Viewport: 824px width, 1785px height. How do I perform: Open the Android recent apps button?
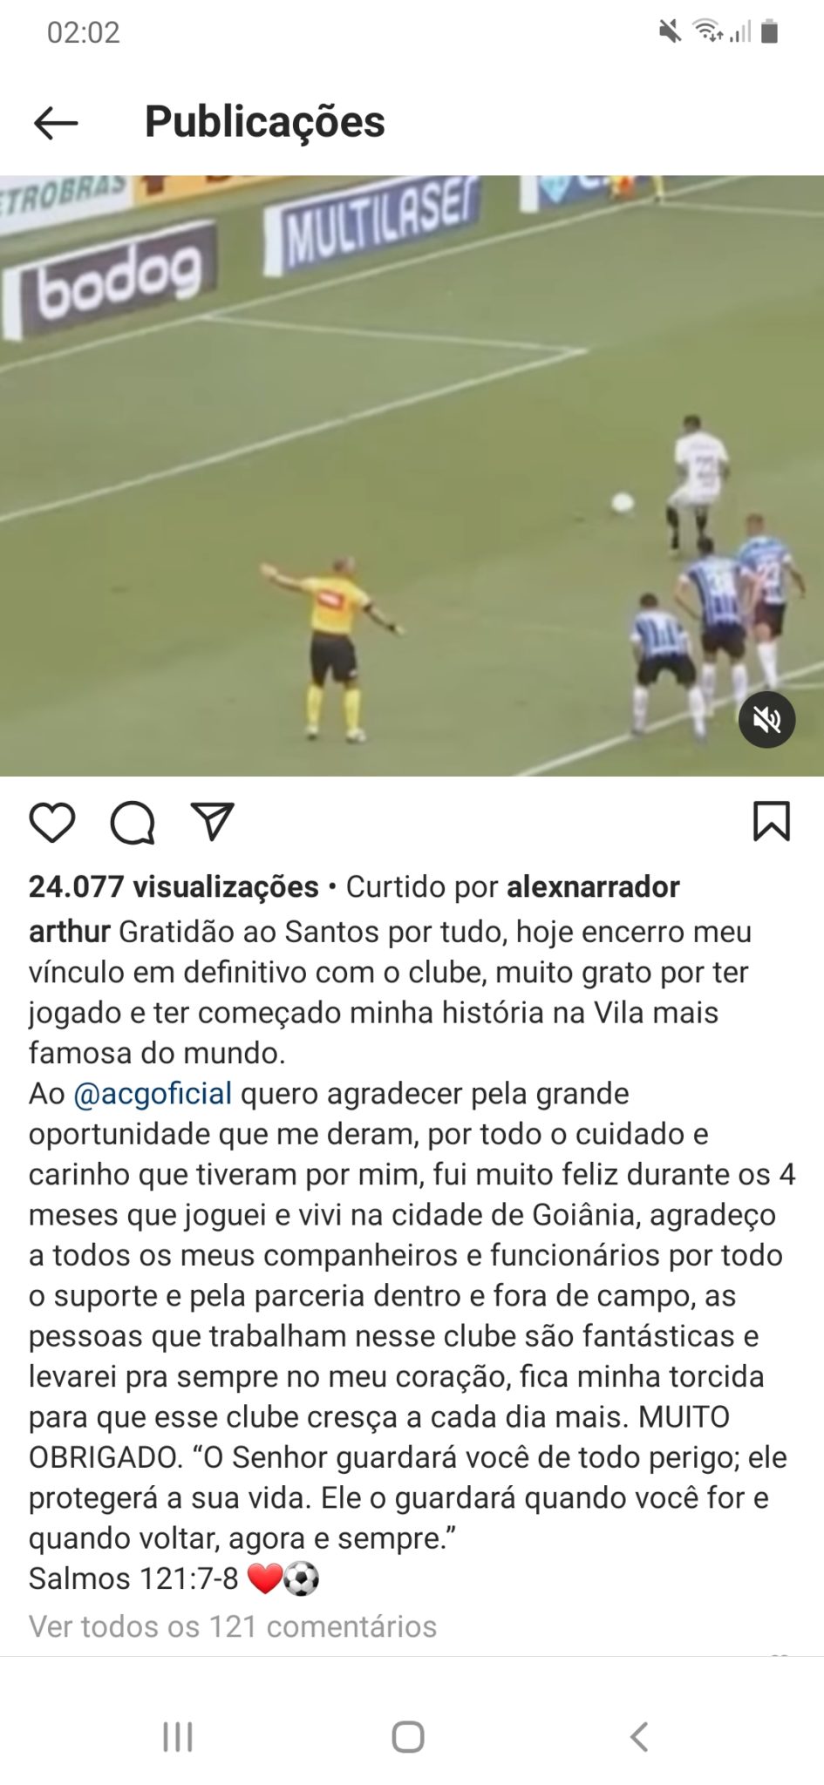[x=178, y=1736]
